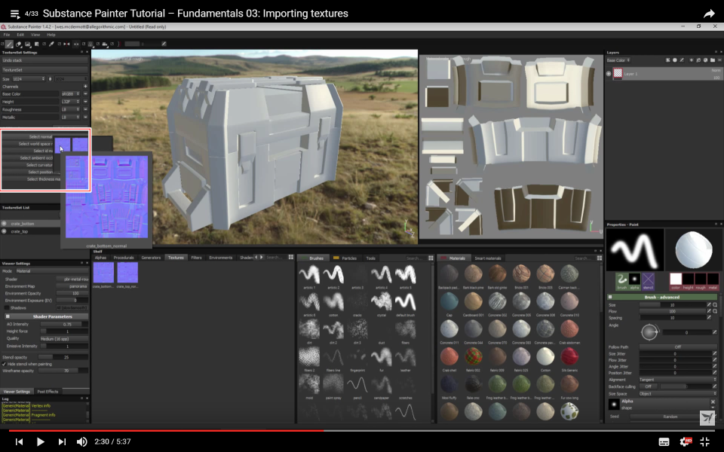
Task: Select the stencil properties icon
Action: tap(648, 280)
